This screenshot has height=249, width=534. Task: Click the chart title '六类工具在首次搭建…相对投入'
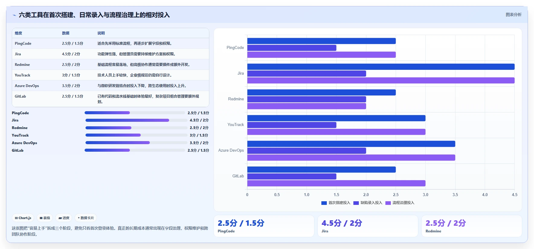(x=94, y=15)
